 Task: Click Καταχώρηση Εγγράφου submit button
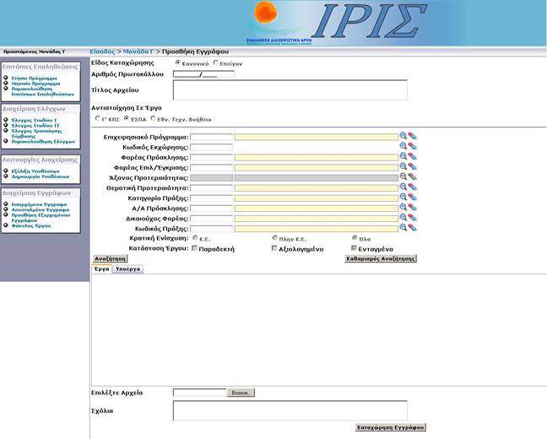[x=390, y=428]
